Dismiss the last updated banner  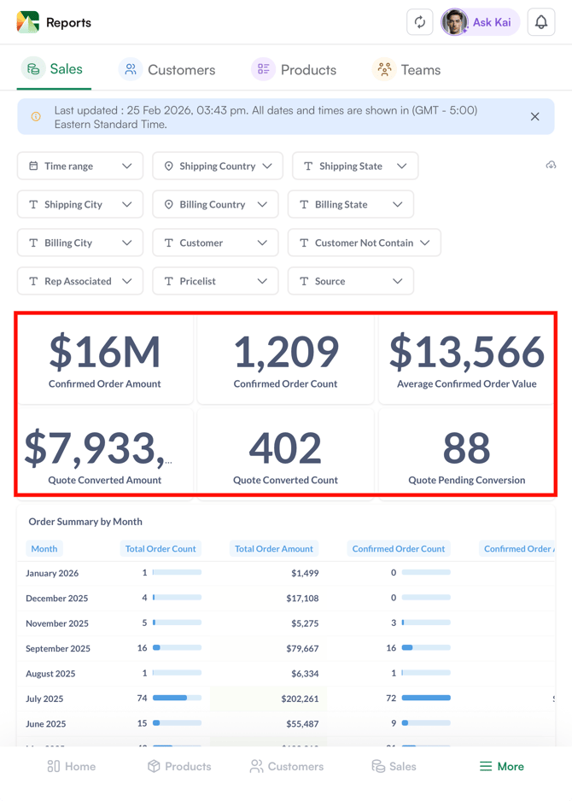pos(535,116)
